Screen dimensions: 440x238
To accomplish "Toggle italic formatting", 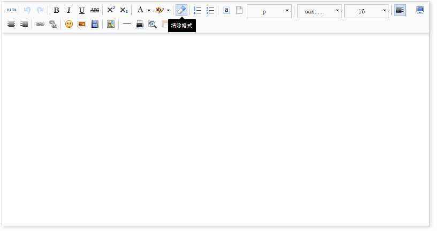I will [x=69, y=10].
